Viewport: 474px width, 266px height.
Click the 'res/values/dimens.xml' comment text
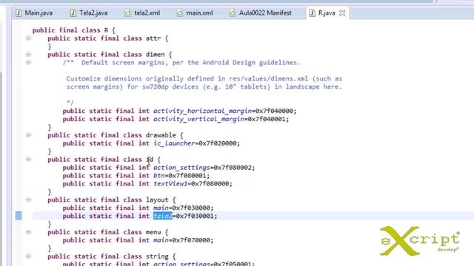pos(268,79)
